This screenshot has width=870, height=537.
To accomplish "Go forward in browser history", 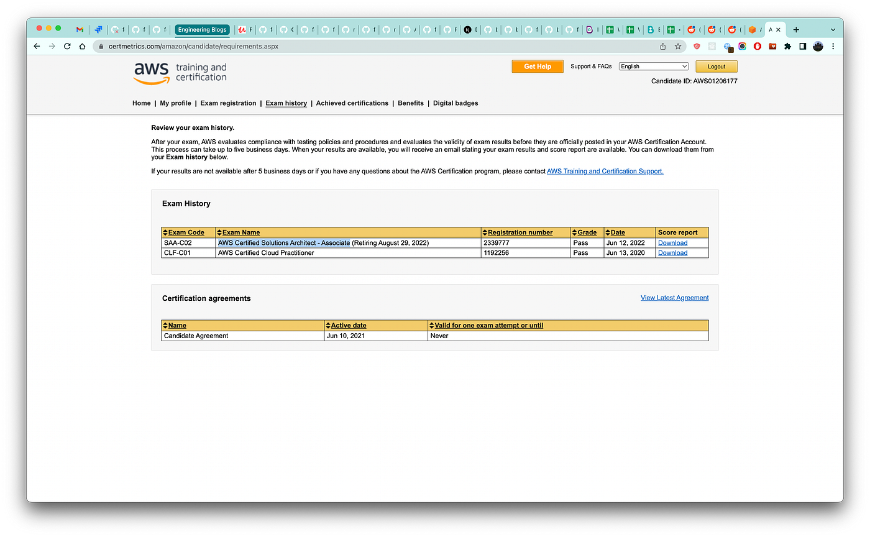I will coord(52,46).
